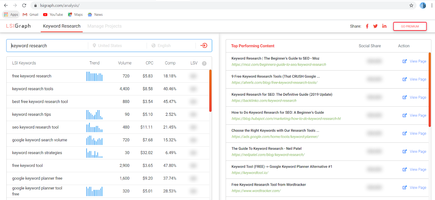The width and height of the screenshot is (435, 200).
Task: Open the News bookmark
Action: [x=95, y=15]
